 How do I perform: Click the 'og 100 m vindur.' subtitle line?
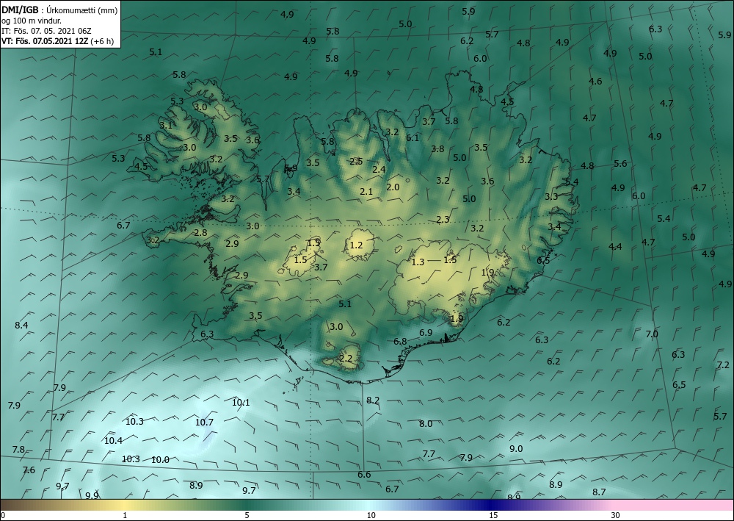32,21
